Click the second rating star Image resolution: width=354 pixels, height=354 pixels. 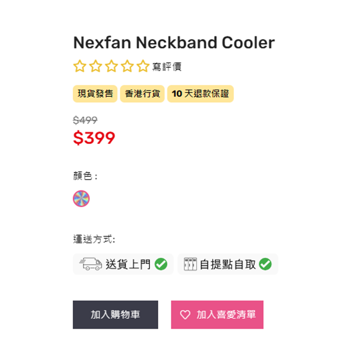tap(95, 66)
